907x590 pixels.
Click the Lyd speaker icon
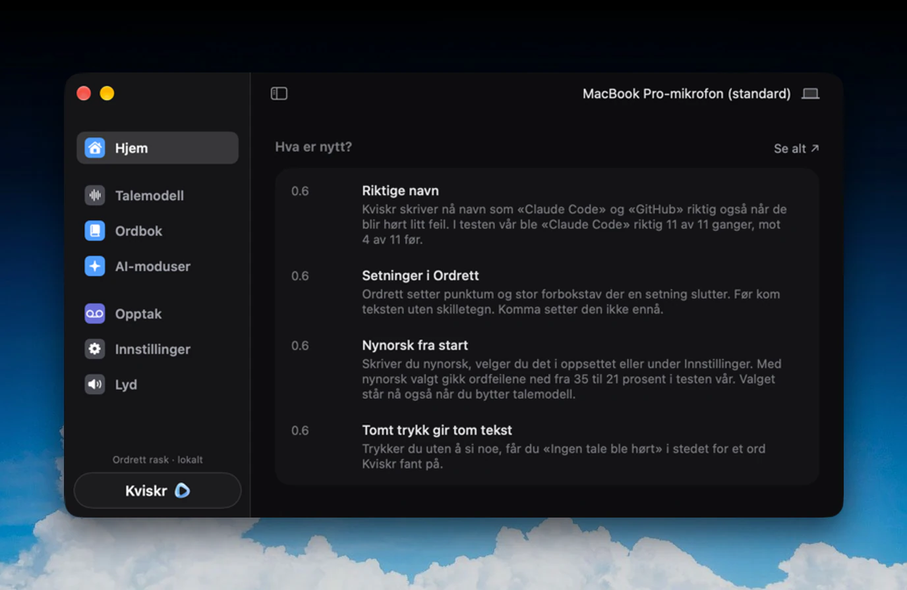(95, 385)
